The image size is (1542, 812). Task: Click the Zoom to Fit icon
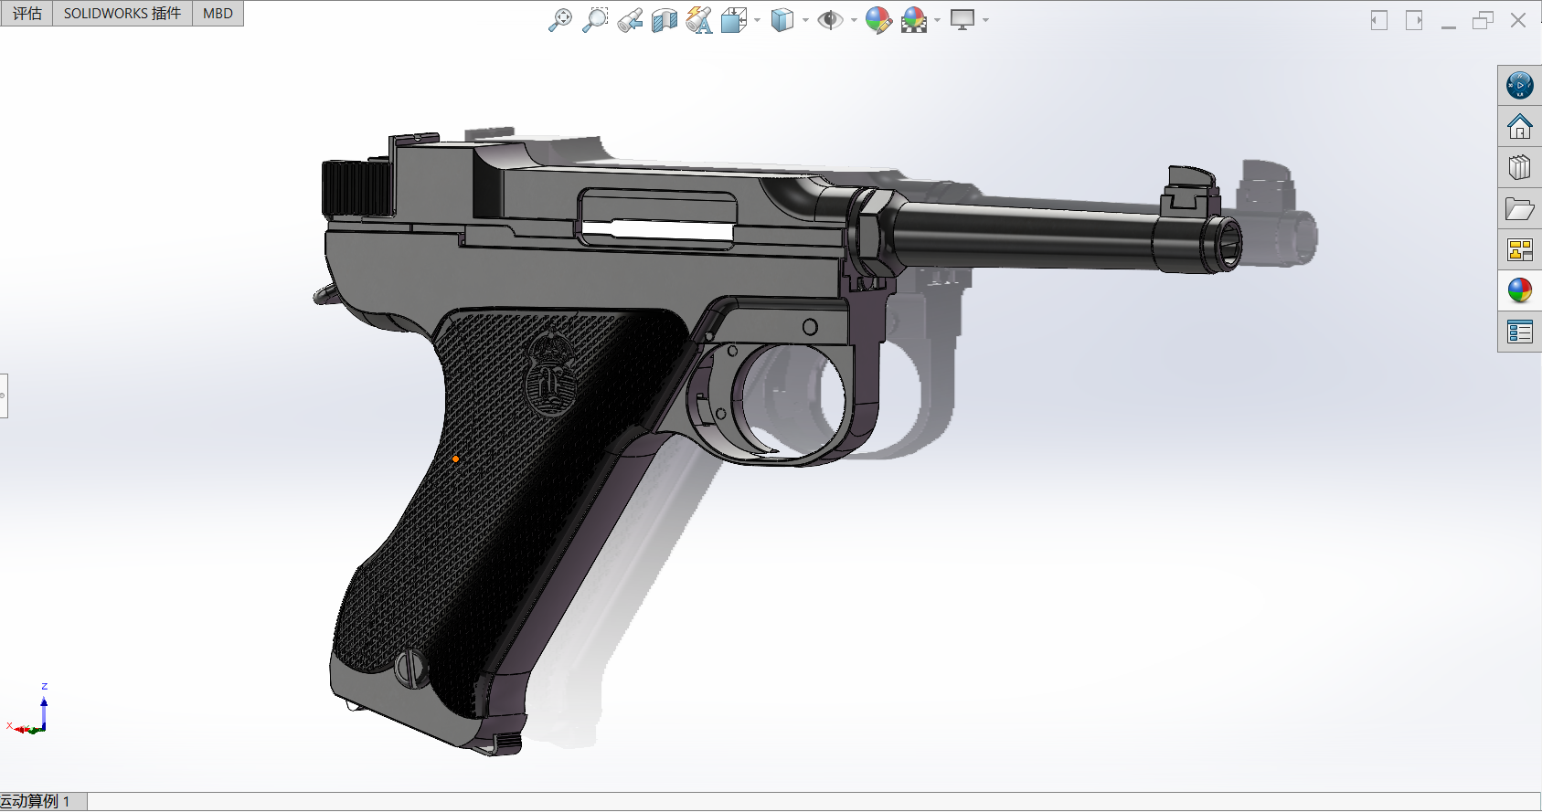[x=559, y=20]
